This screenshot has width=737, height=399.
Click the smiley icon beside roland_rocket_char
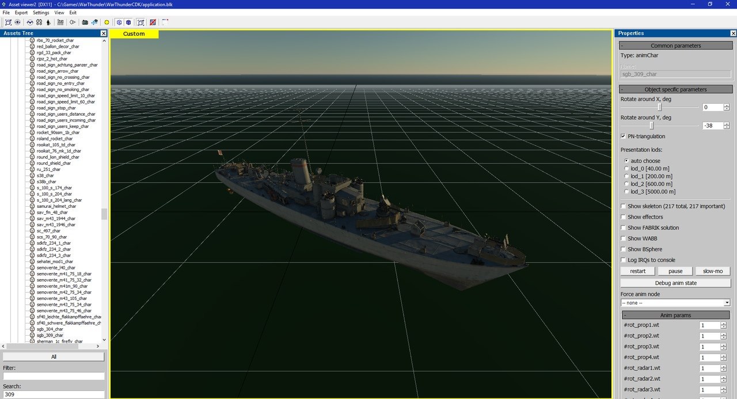(x=32, y=139)
